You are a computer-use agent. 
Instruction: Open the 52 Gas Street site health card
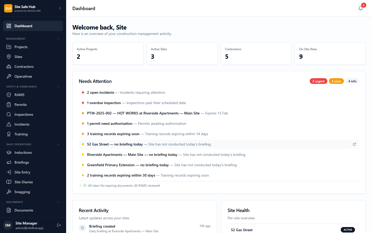(x=293, y=229)
